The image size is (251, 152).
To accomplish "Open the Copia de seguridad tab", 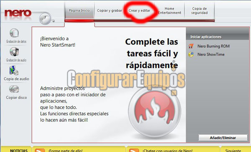I will [200, 10].
